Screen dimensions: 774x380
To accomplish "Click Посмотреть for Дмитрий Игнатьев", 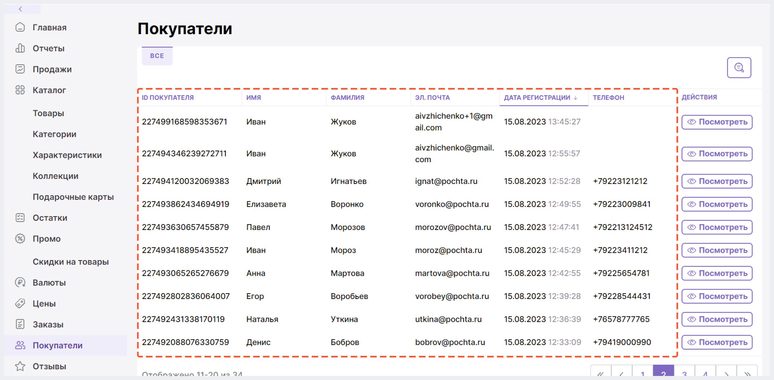I will 717,181.
